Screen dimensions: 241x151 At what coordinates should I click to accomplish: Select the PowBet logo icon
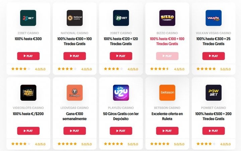click(214, 93)
